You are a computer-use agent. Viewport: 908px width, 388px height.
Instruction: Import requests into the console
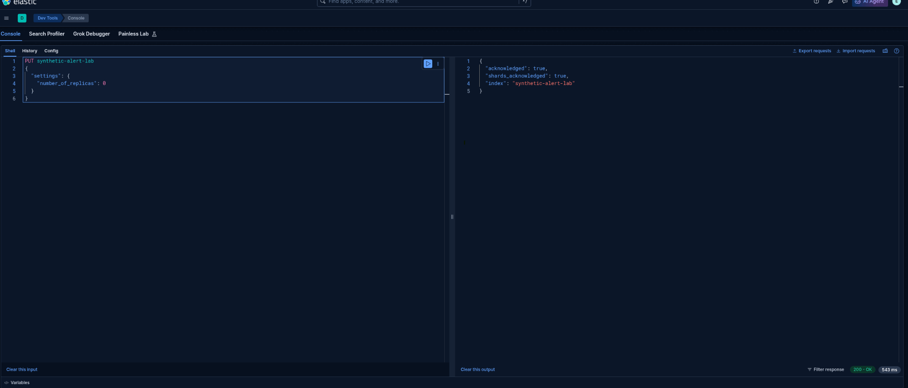(x=856, y=51)
